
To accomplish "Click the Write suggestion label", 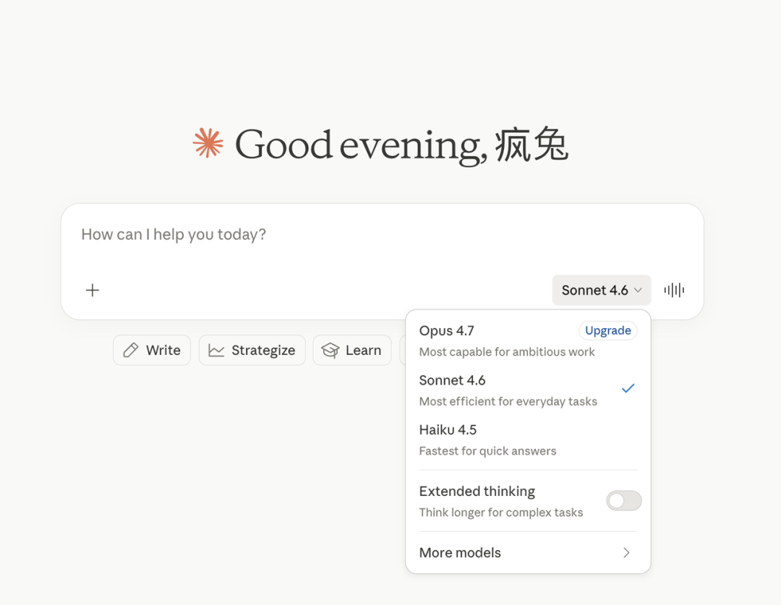I will (163, 351).
